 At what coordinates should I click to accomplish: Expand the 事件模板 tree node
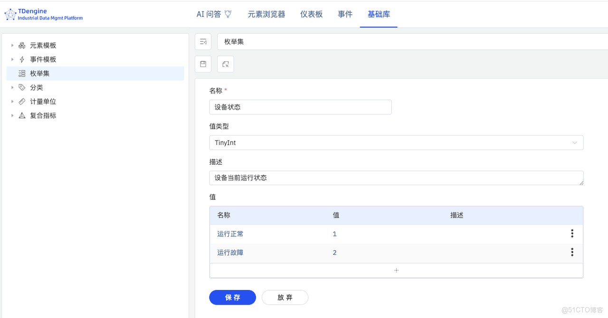pyautogui.click(x=12, y=59)
